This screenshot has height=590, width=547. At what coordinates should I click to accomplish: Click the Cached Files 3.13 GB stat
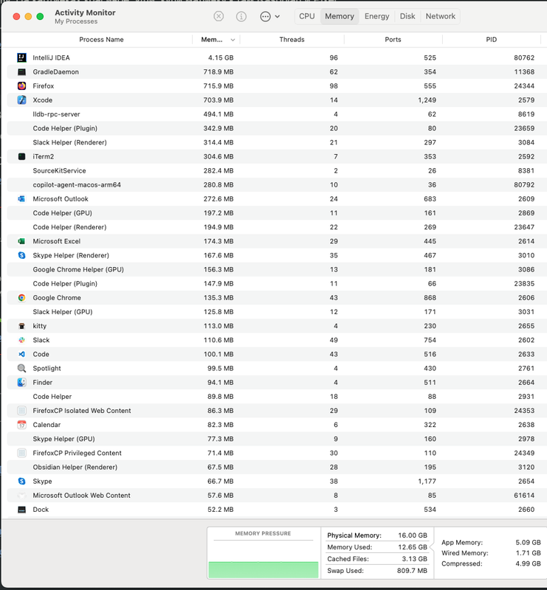pos(377,559)
